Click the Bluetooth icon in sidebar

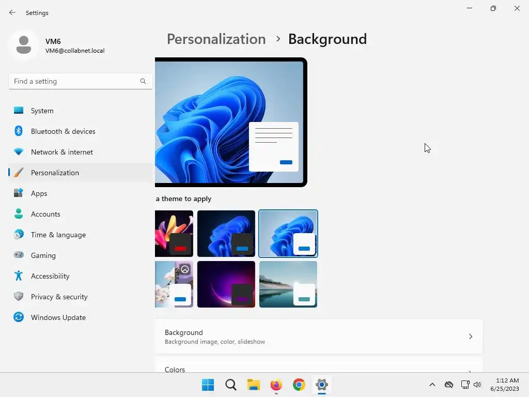pos(19,131)
